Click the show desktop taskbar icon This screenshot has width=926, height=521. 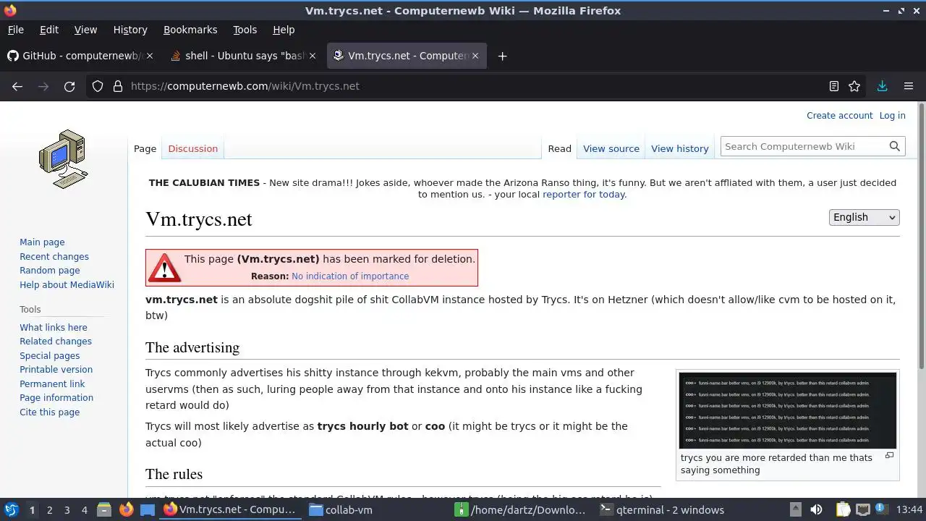point(148,509)
